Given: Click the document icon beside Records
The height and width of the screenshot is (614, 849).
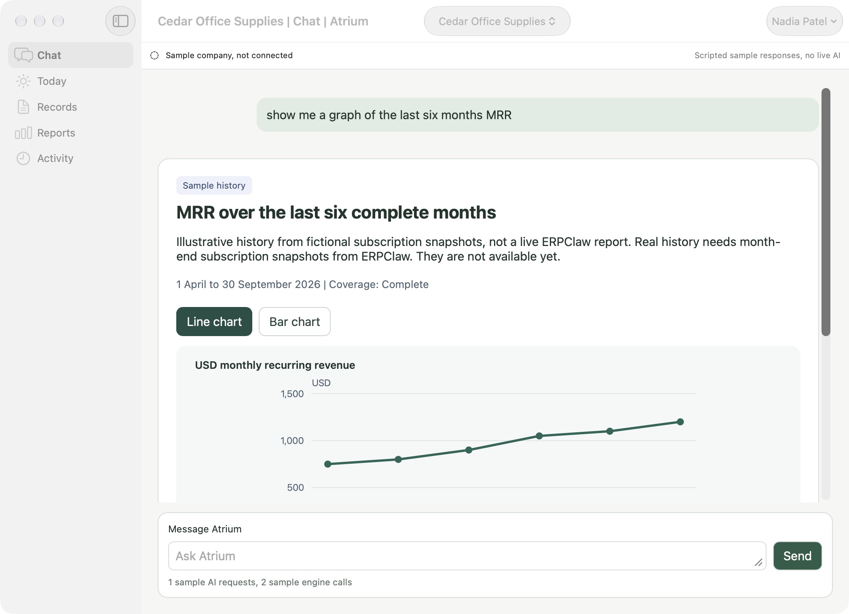Looking at the screenshot, I should click(23, 107).
